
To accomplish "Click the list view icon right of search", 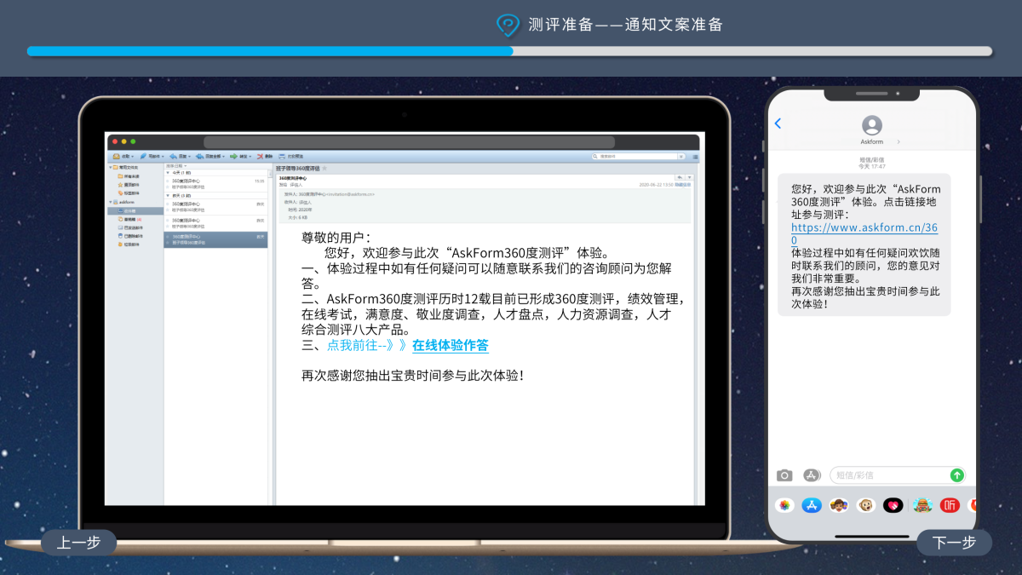I will (x=695, y=157).
